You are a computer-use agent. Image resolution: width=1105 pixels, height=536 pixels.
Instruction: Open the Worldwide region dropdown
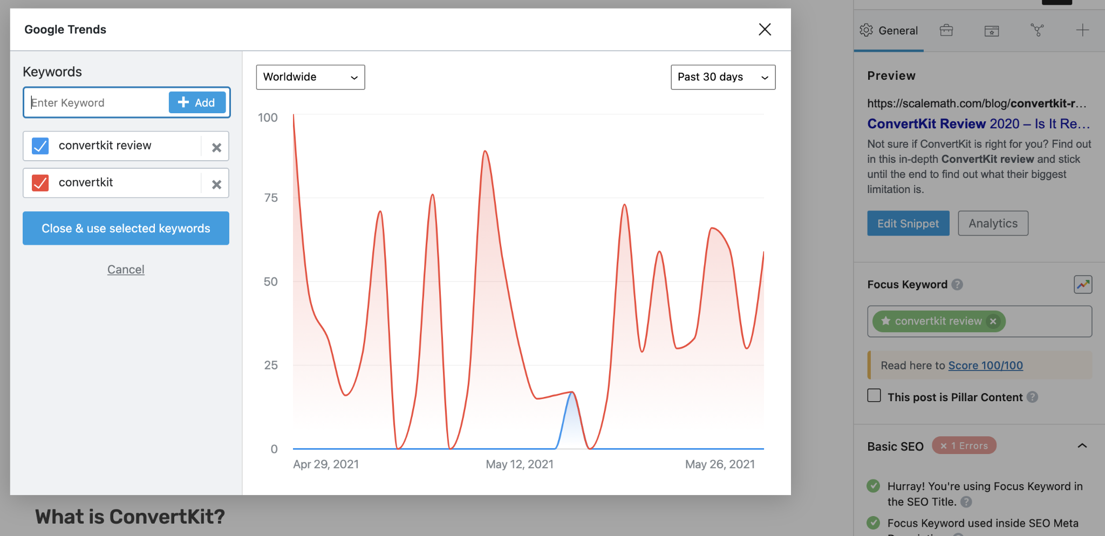(x=310, y=77)
